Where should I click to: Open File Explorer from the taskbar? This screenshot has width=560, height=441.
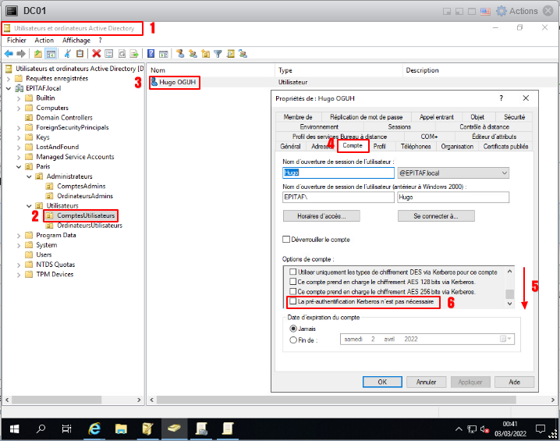(121, 429)
